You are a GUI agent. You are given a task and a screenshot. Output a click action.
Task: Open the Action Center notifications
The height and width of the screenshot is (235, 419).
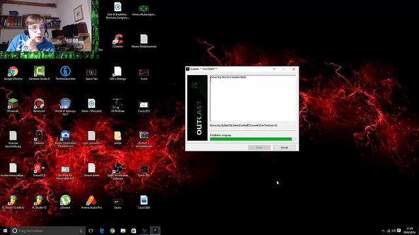[399, 230]
